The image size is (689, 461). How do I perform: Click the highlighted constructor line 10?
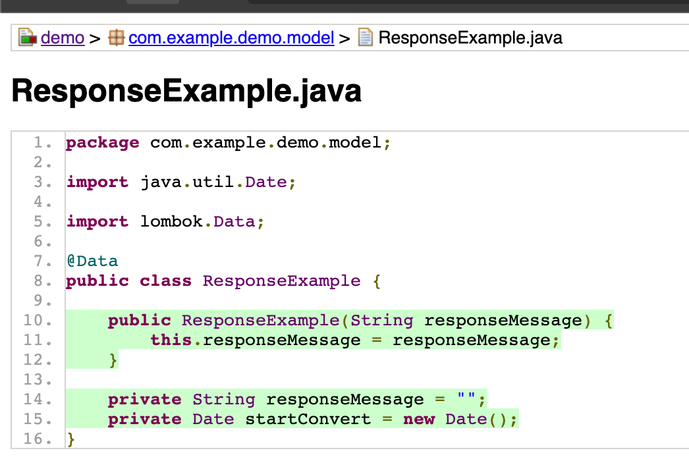pyautogui.click(x=329, y=321)
